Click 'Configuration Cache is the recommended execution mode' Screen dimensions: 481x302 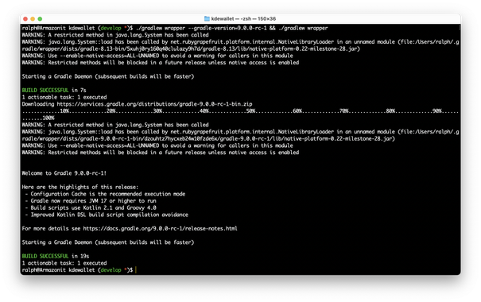pyautogui.click(x=107, y=194)
